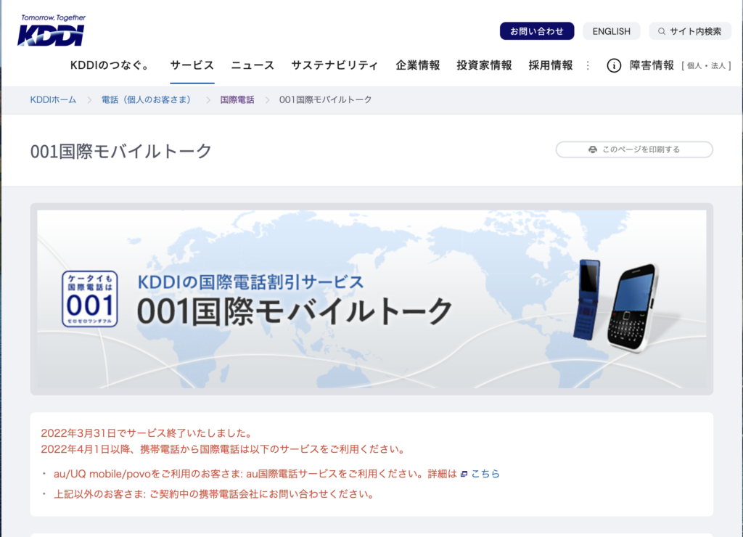Navigate to 国際電話 breadcrumb link
The width and height of the screenshot is (743, 537).
point(237,99)
